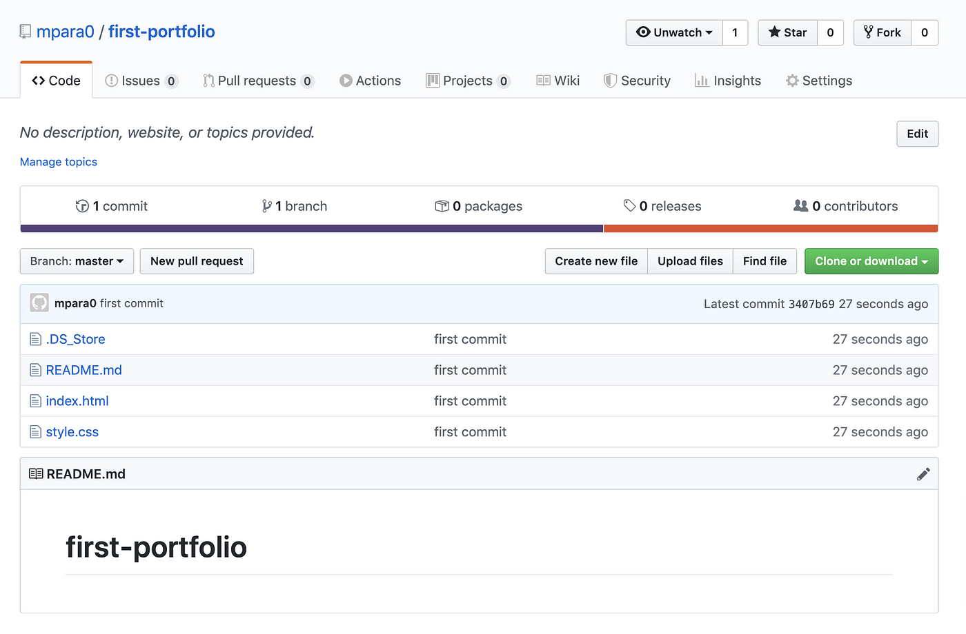This screenshot has height=634, width=966.
Task: Click the book icon in README.md header
Action: click(x=36, y=474)
